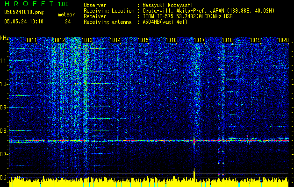294x187 pixels.
Task: Click the 0.8 frequency axis label
Action: (x=4, y=131)
